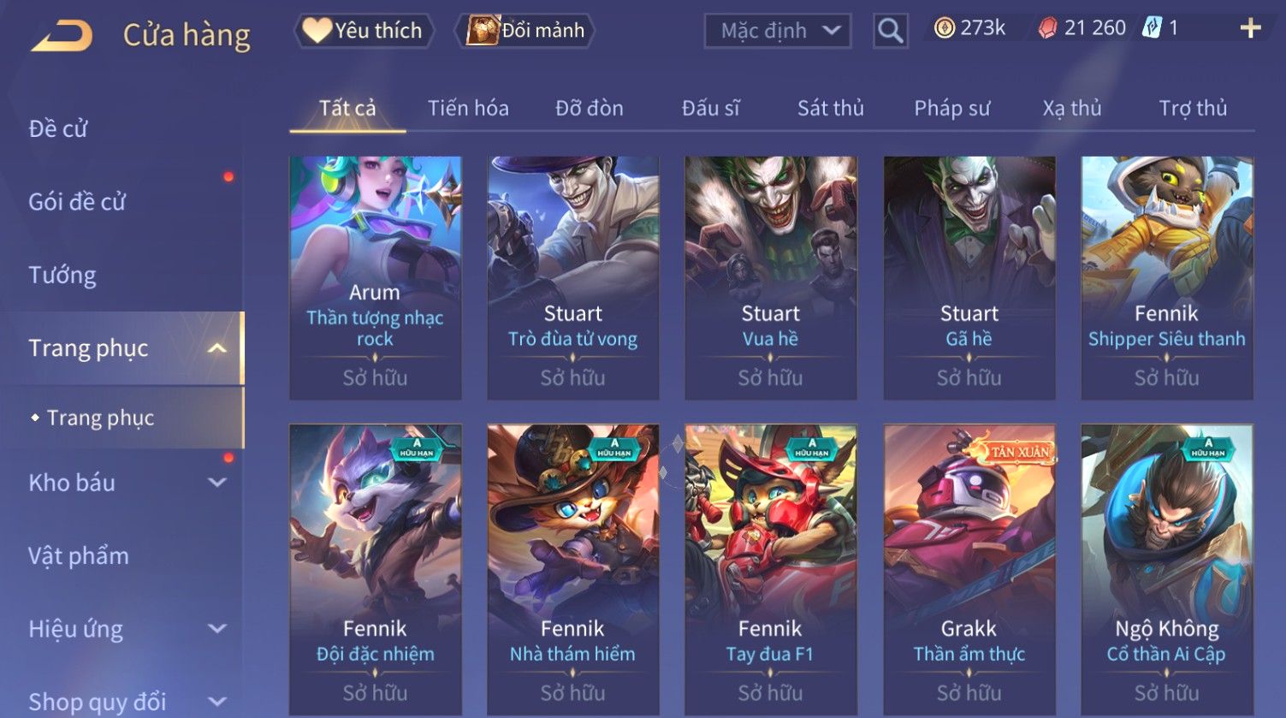Open the search magnifier icon
Screen dimensions: 1286x718
(x=890, y=31)
